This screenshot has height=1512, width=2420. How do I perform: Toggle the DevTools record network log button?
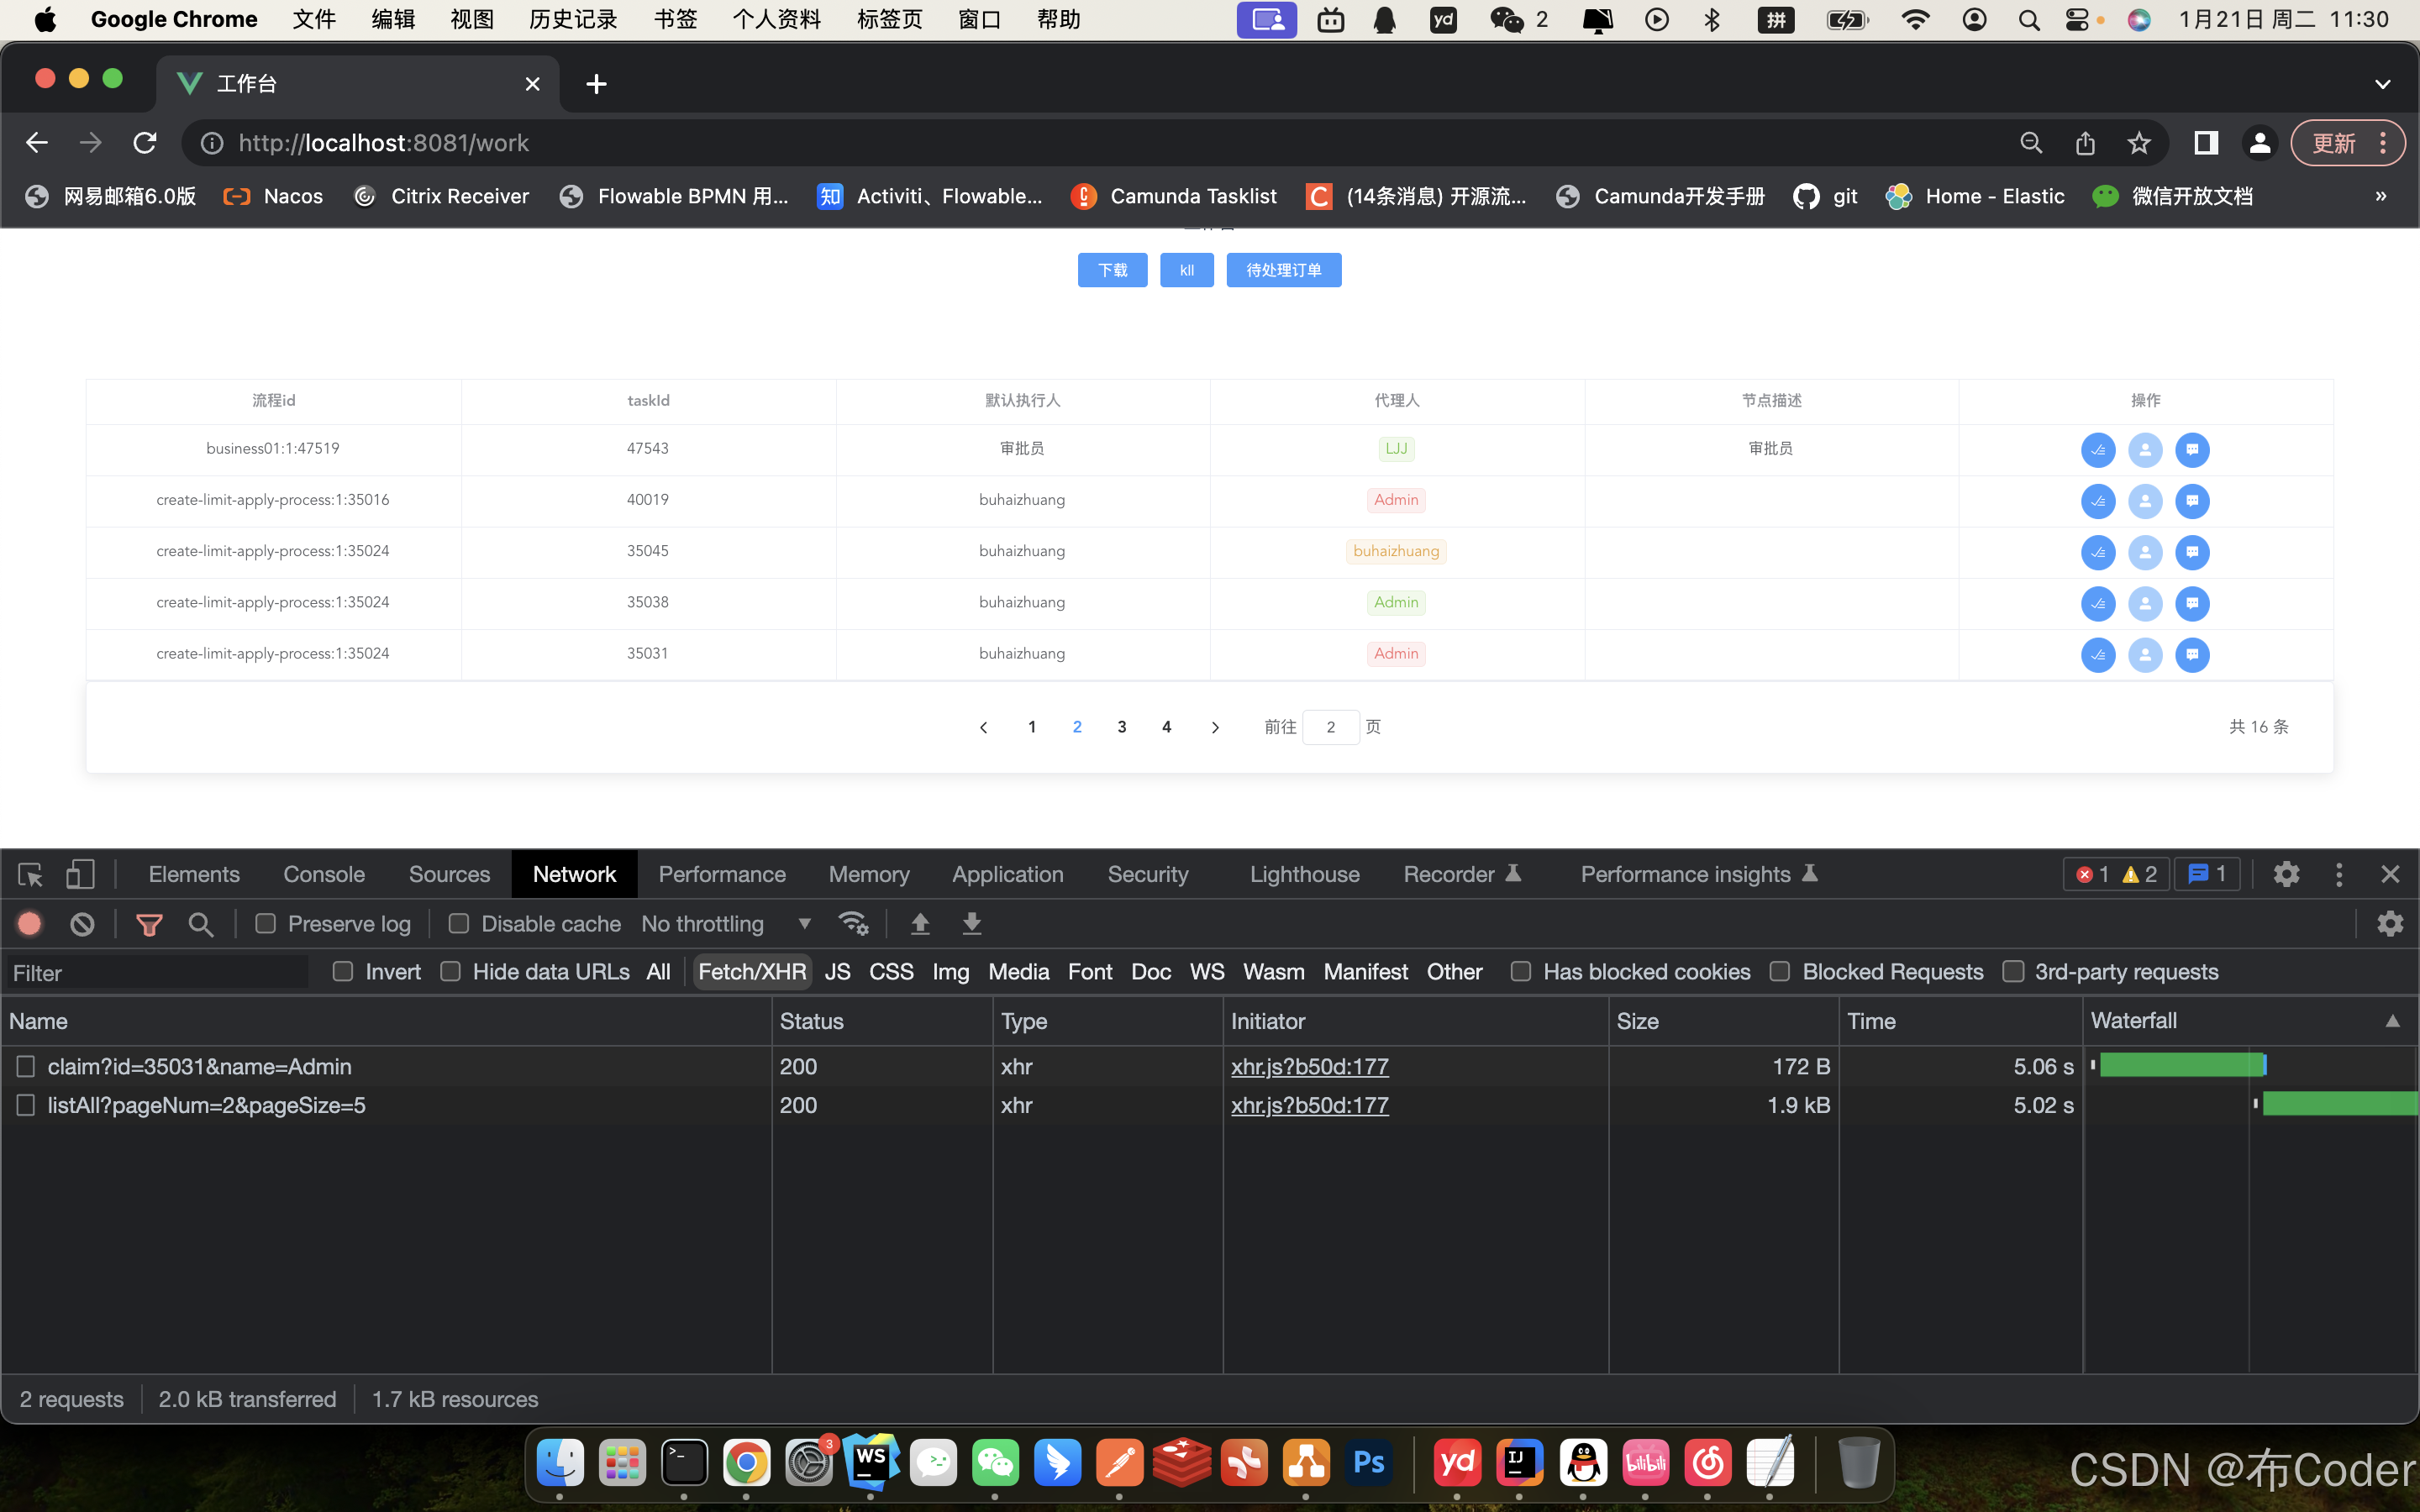point(30,924)
